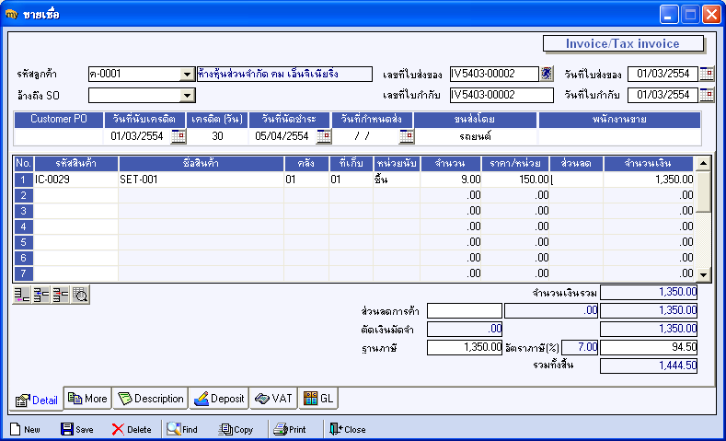This screenshot has width=726, height=441.
Task: Click the insert row icon below the grid
Action: coord(21,296)
